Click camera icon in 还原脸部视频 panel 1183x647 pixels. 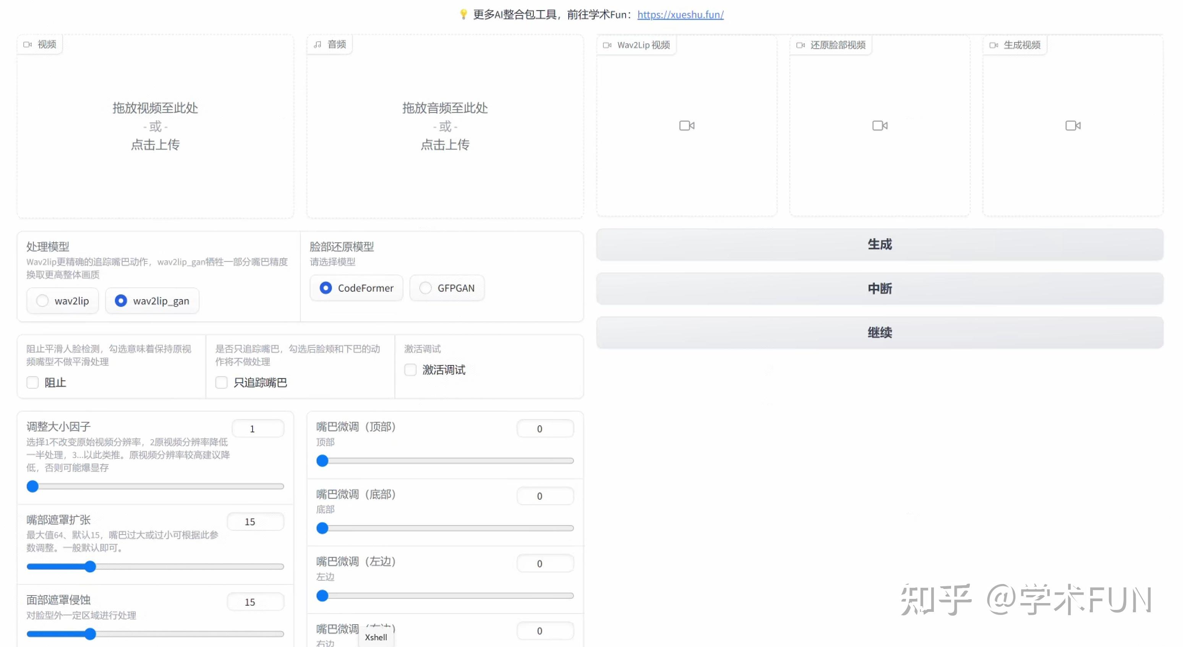(880, 125)
